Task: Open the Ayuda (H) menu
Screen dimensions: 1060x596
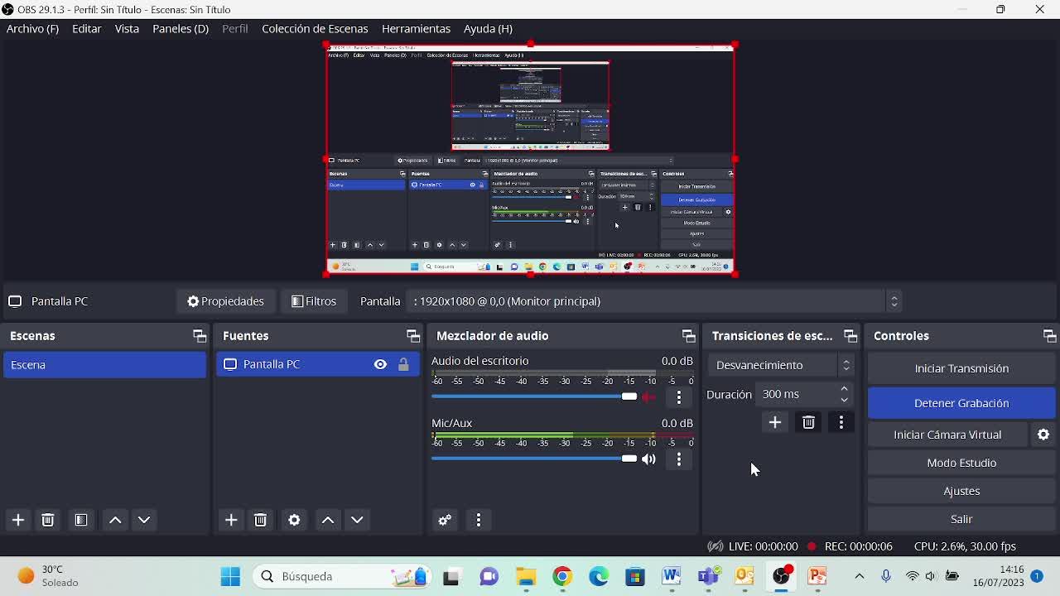Action: click(x=488, y=28)
